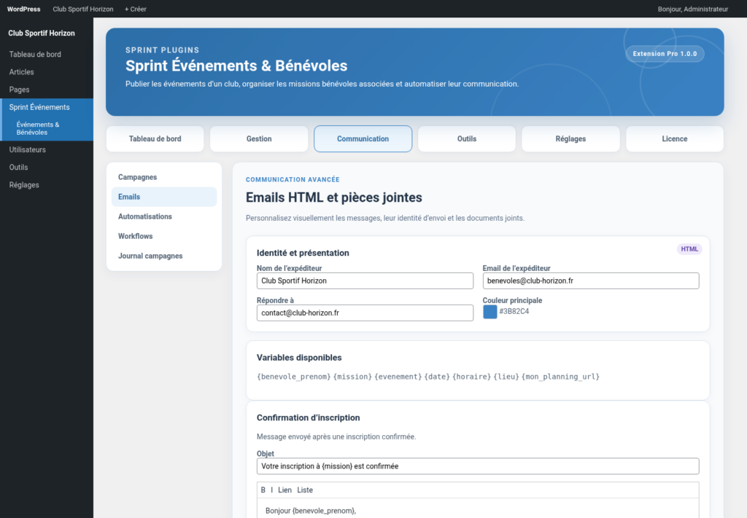Click the + Créer button in admin bar
747x518 pixels.
coord(135,9)
